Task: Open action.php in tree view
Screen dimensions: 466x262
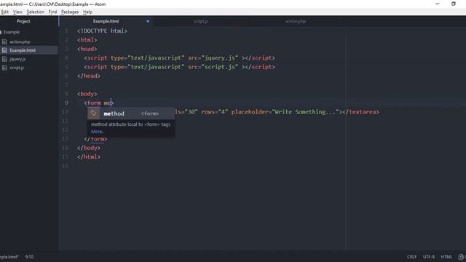Action: tap(20, 42)
